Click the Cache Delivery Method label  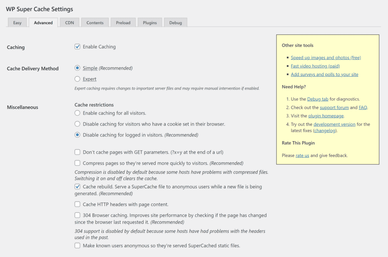(x=33, y=69)
